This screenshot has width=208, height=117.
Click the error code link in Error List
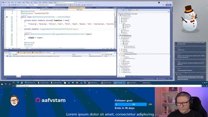coord(10,56)
